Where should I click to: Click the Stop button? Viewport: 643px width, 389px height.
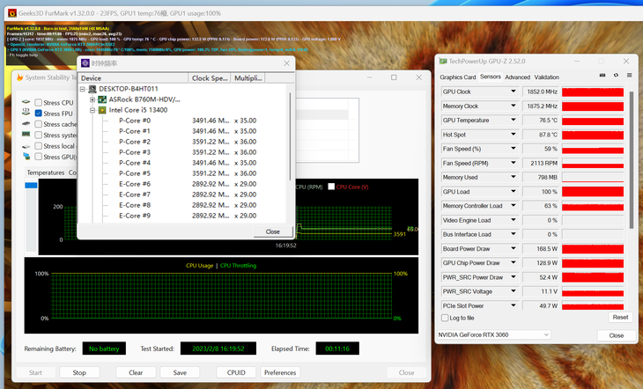[79, 372]
